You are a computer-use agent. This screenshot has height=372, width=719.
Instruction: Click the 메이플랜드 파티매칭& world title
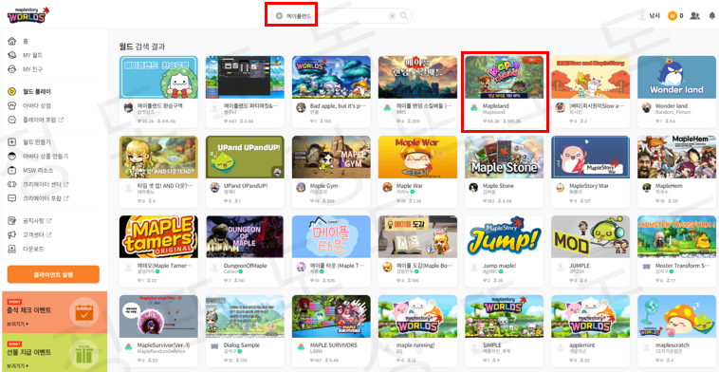(250, 105)
